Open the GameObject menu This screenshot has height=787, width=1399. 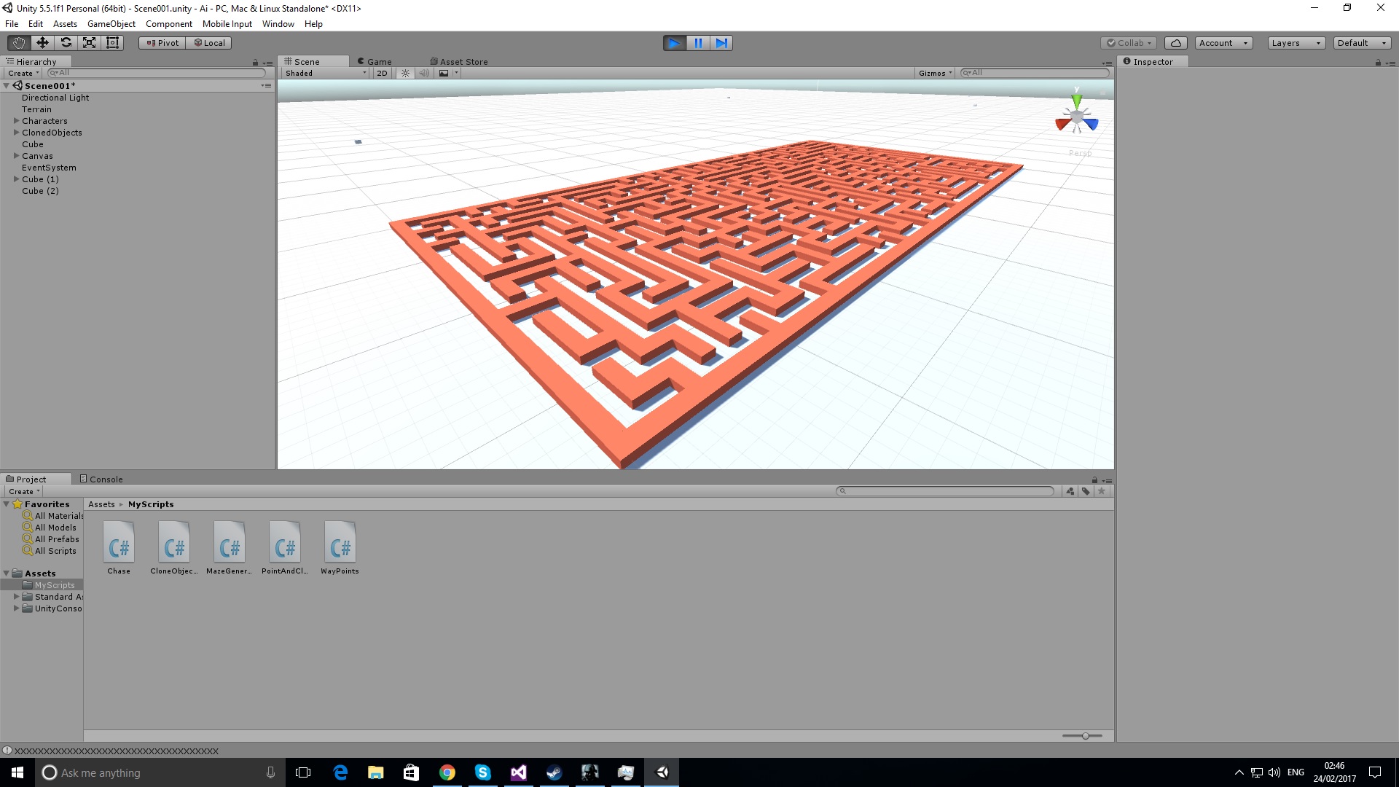111,24
